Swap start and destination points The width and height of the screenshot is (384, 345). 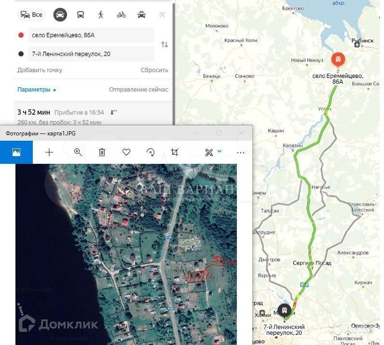[x=165, y=44]
